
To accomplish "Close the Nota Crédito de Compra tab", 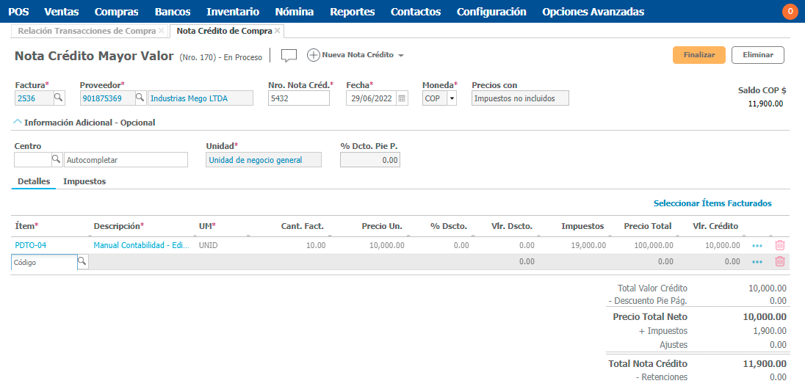I will point(278,31).
